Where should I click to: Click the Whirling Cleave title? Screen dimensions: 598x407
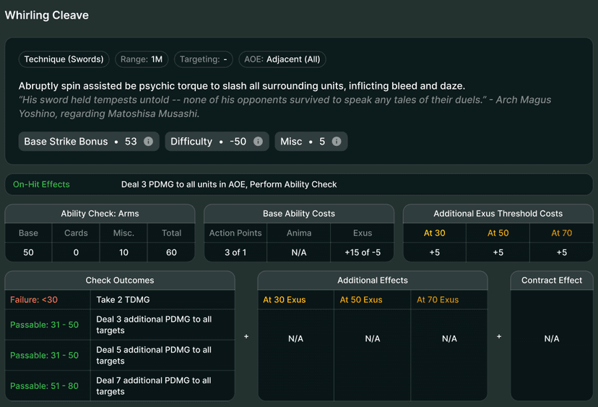point(46,15)
